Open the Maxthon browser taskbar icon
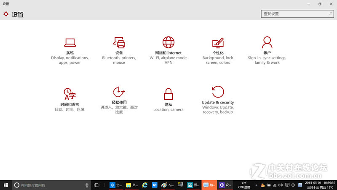 [x=155, y=185]
